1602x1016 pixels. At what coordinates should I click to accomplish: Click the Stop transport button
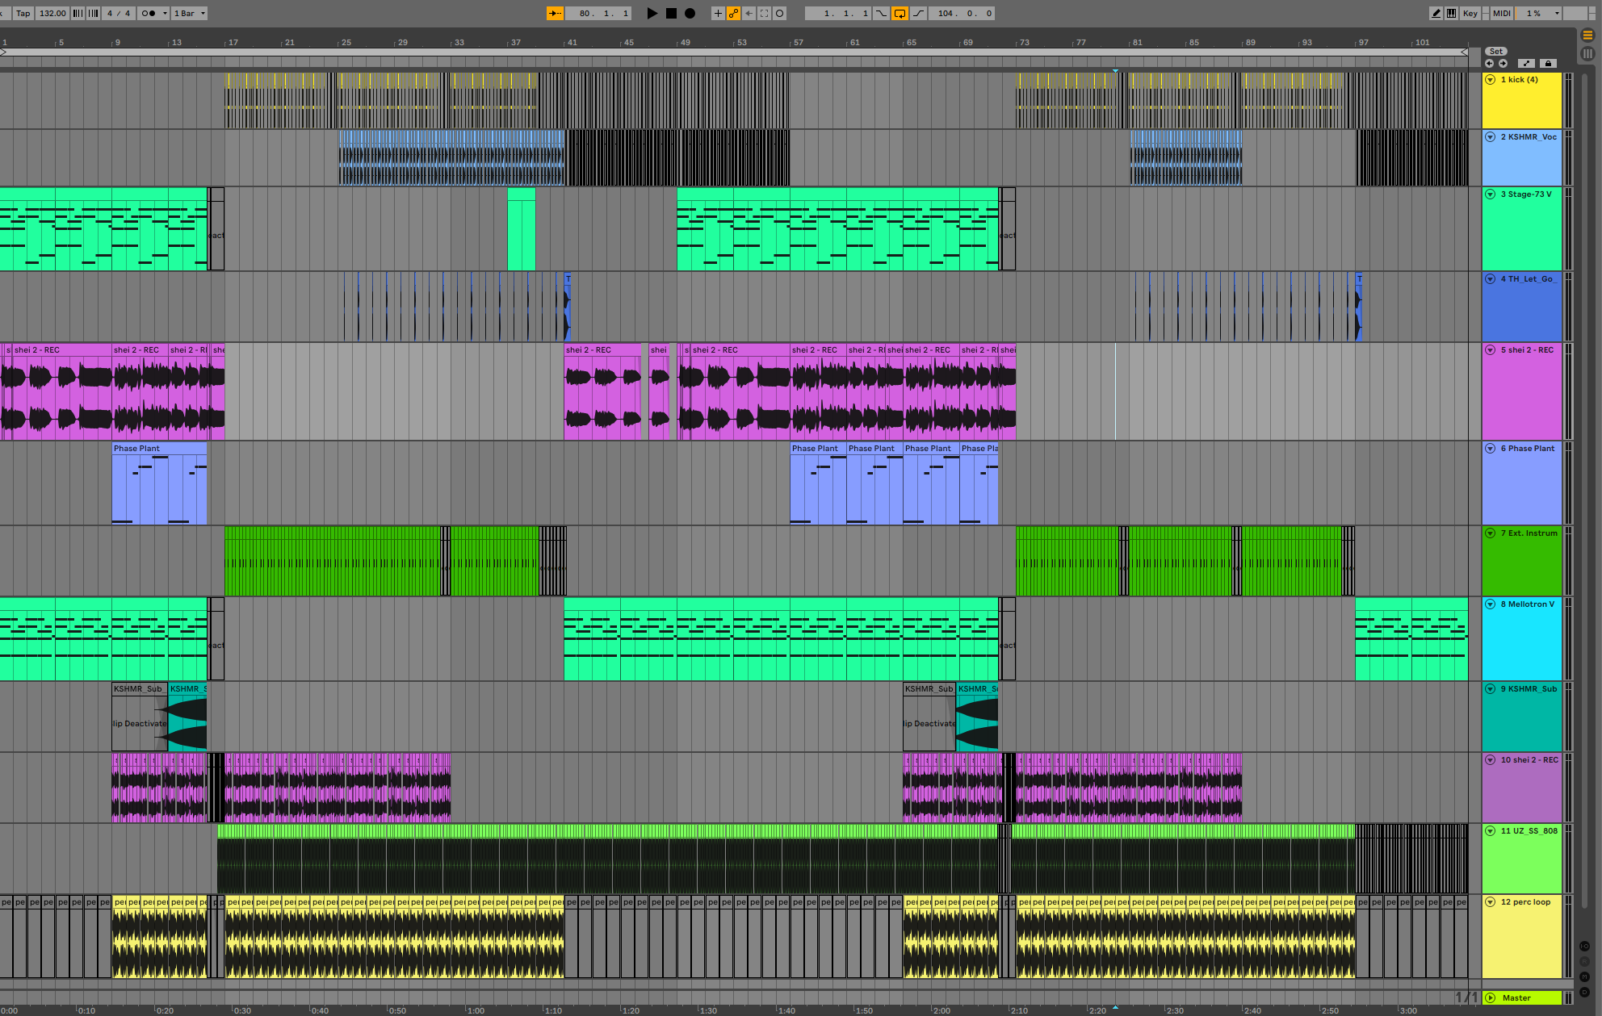point(671,14)
